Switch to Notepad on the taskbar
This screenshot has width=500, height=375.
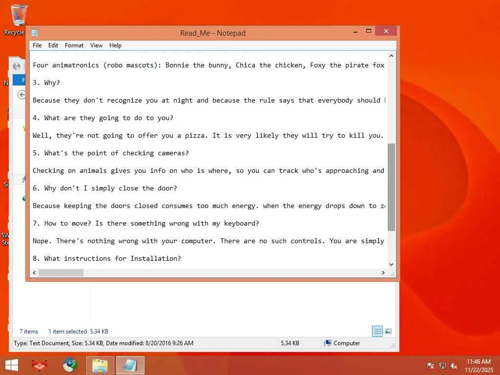click(130, 365)
